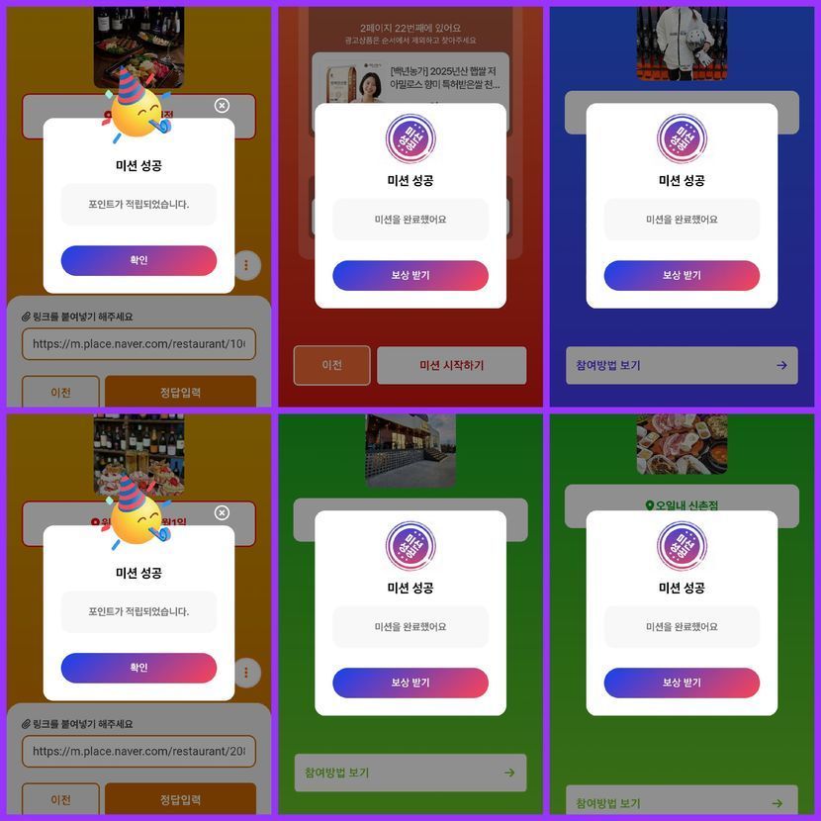Claim reward with 보상 받기 in bottom-right popup
The width and height of the screenshot is (821, 821).
[682, 683]
